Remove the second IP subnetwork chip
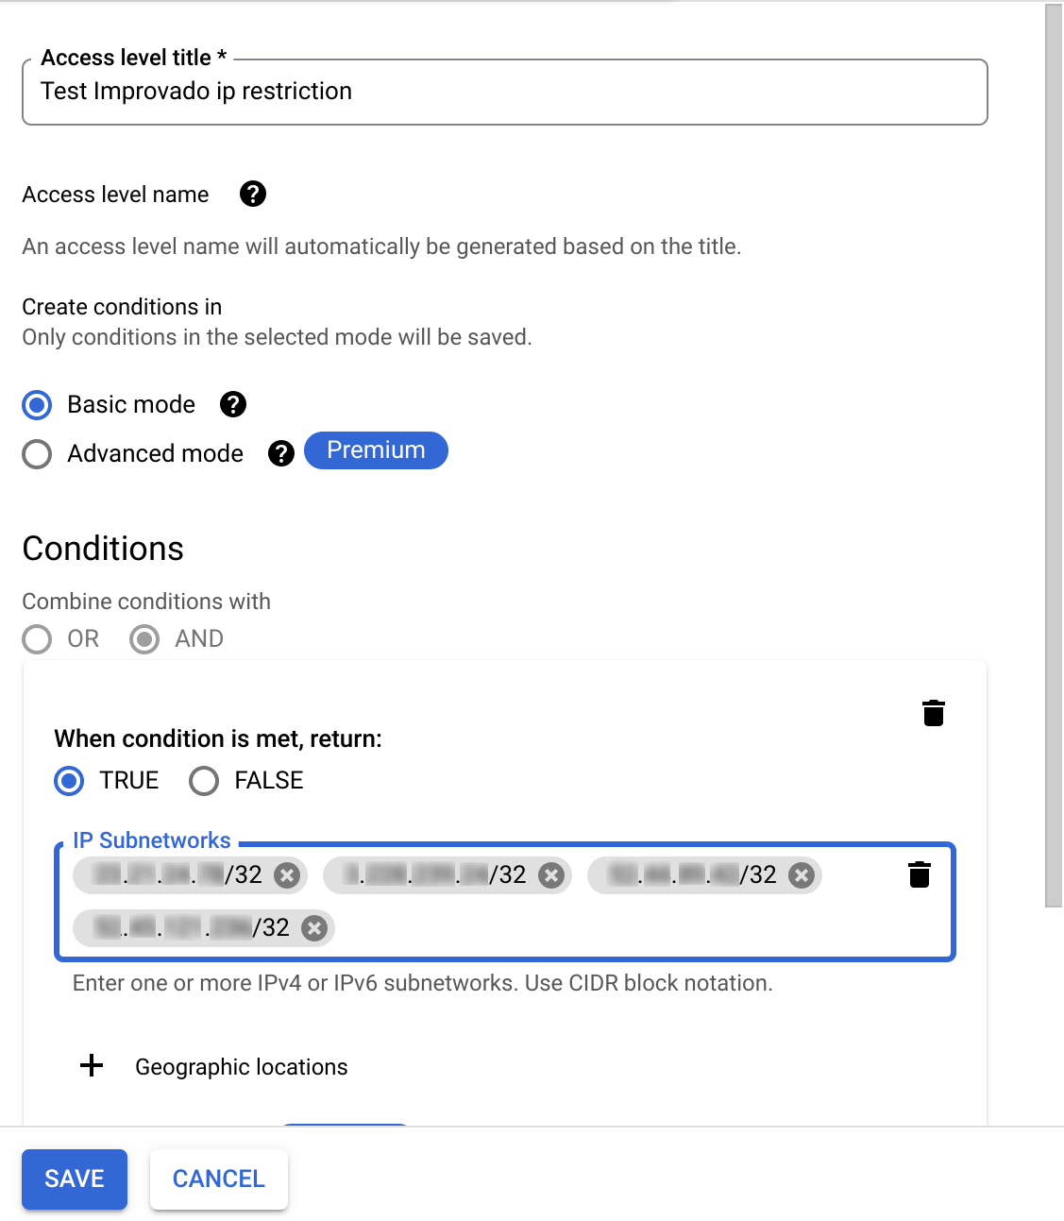This screenshot has height=1221, width=1064. tap(550, 875)
